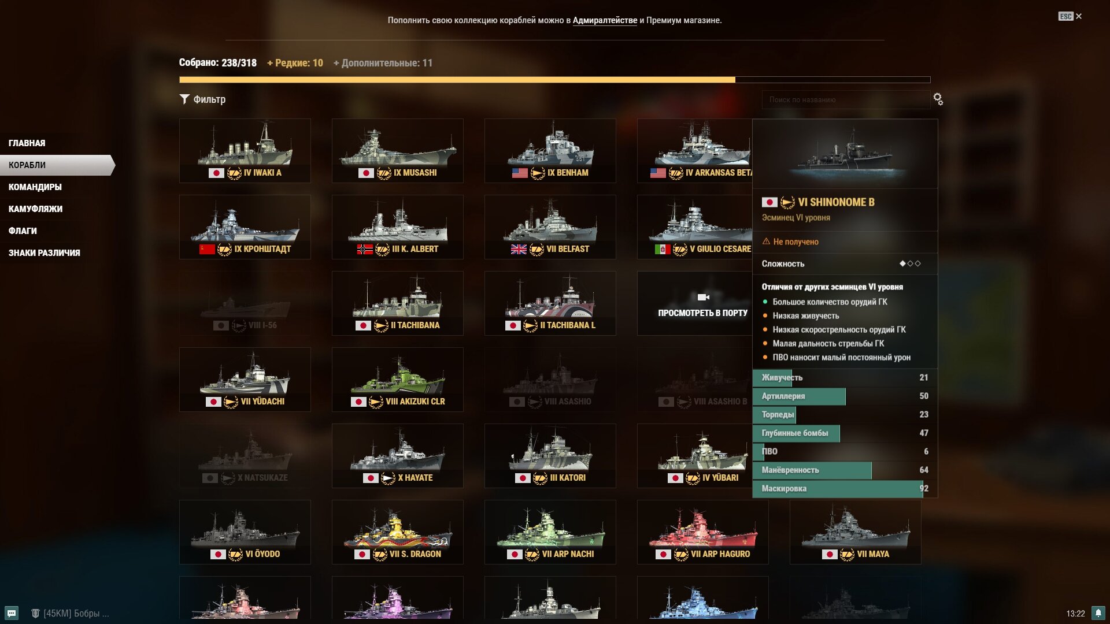Select the IX BENHAM ship card
1110x624 pixels.
(x=550, y=151)
